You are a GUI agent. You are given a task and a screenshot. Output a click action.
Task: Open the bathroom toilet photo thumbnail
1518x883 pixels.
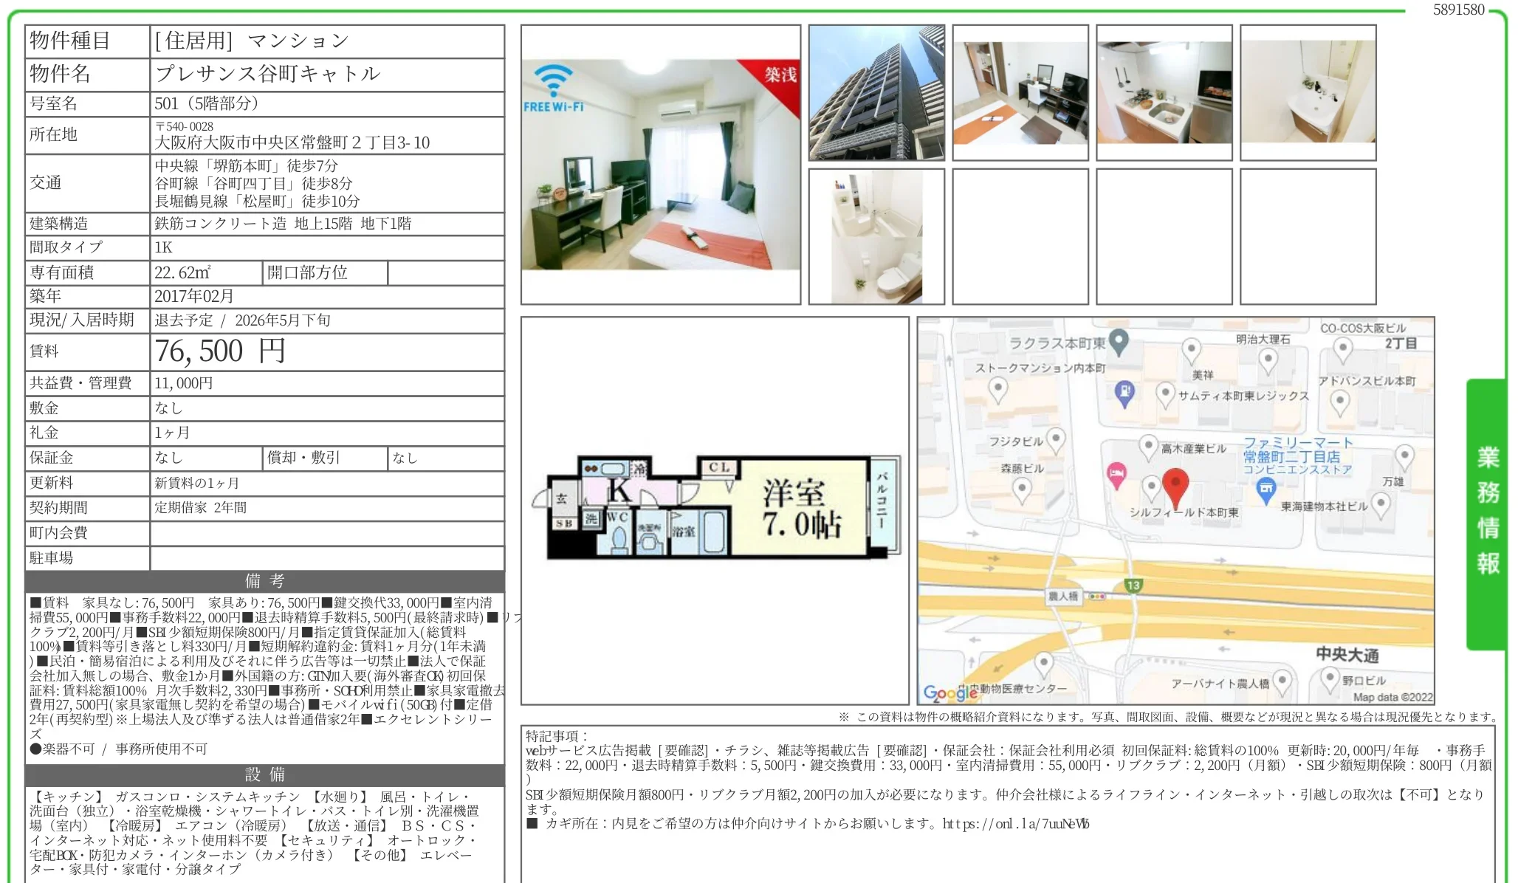876,237
